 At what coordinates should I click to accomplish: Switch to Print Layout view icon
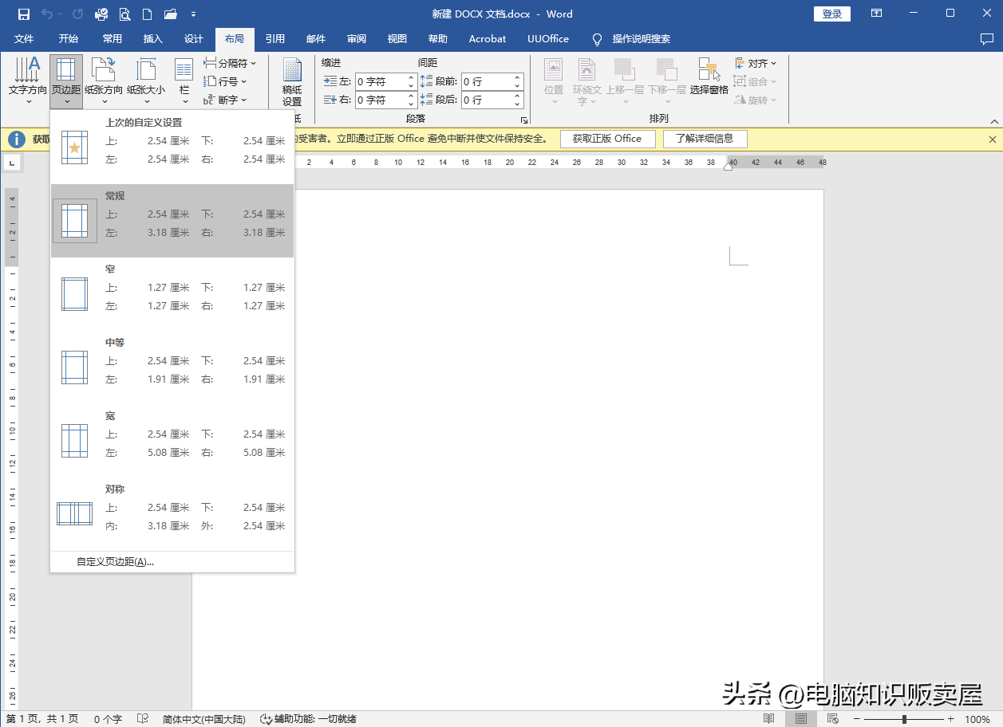coord(800,719)
